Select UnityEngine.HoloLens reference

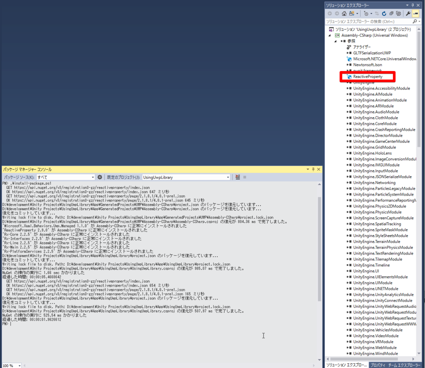pos(372,153)
